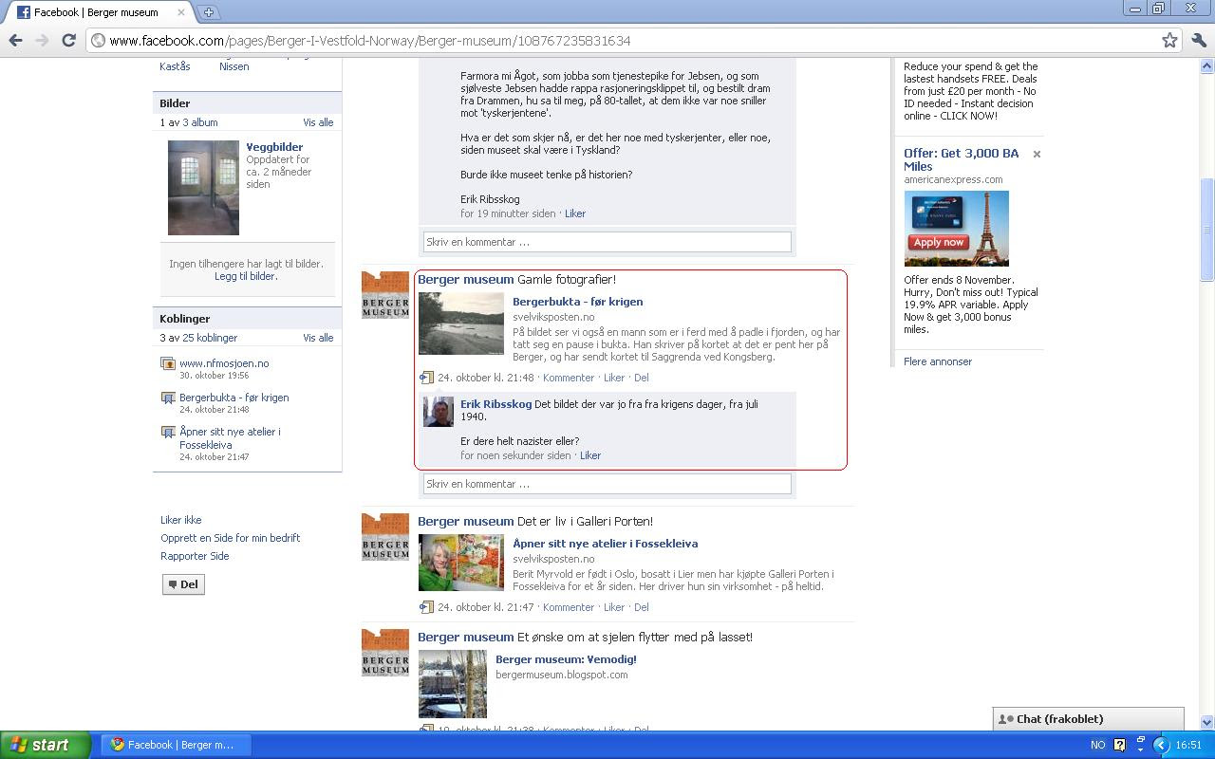Open the Berger museum: Vemodig! link
1215x759 pixels.
[x=566, y=659]
